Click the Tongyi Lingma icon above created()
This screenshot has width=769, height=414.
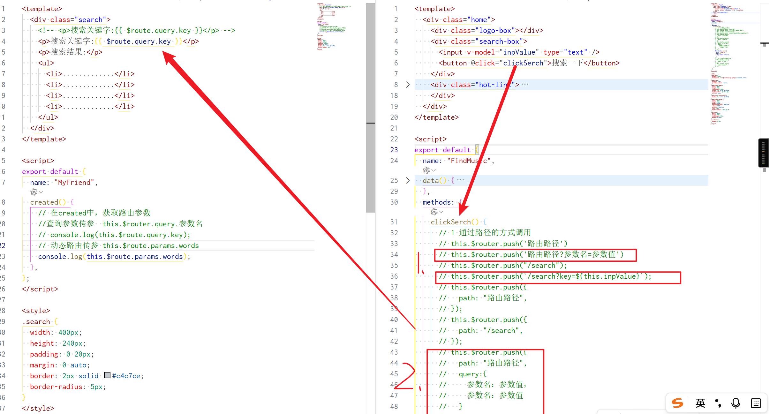(x=34, y=192)
